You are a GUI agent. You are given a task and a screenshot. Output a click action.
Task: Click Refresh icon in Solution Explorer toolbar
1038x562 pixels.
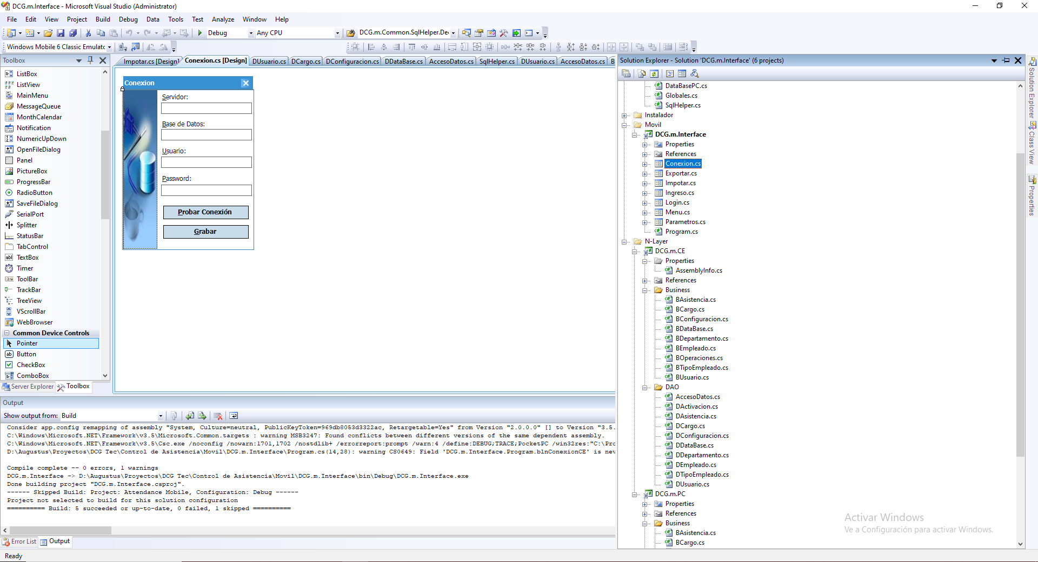[654, 73]
